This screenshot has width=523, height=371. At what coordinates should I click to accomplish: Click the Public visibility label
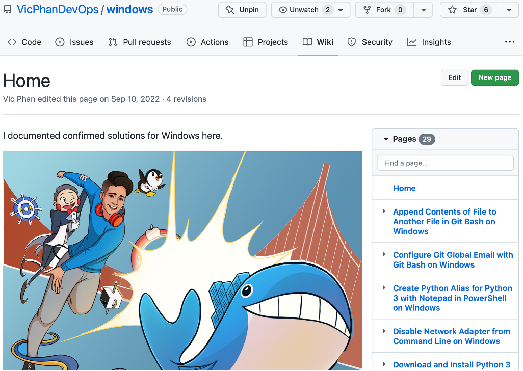(x=172, y=9)
